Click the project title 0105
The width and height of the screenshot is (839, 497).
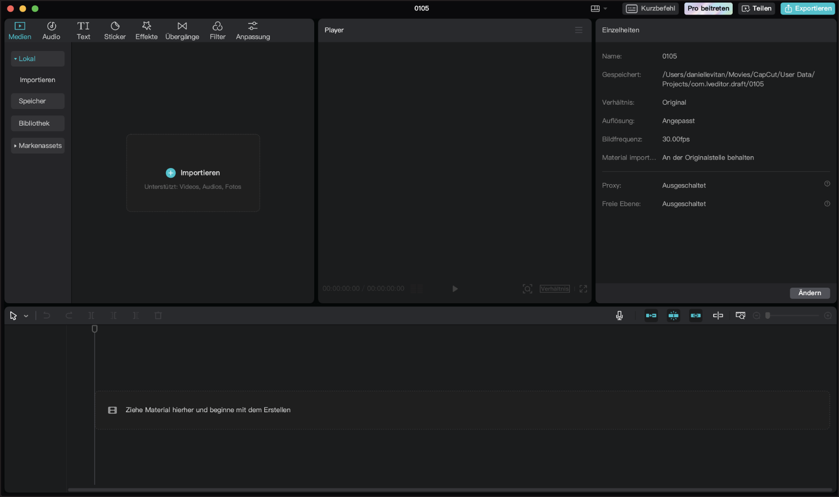click(422, 9)
